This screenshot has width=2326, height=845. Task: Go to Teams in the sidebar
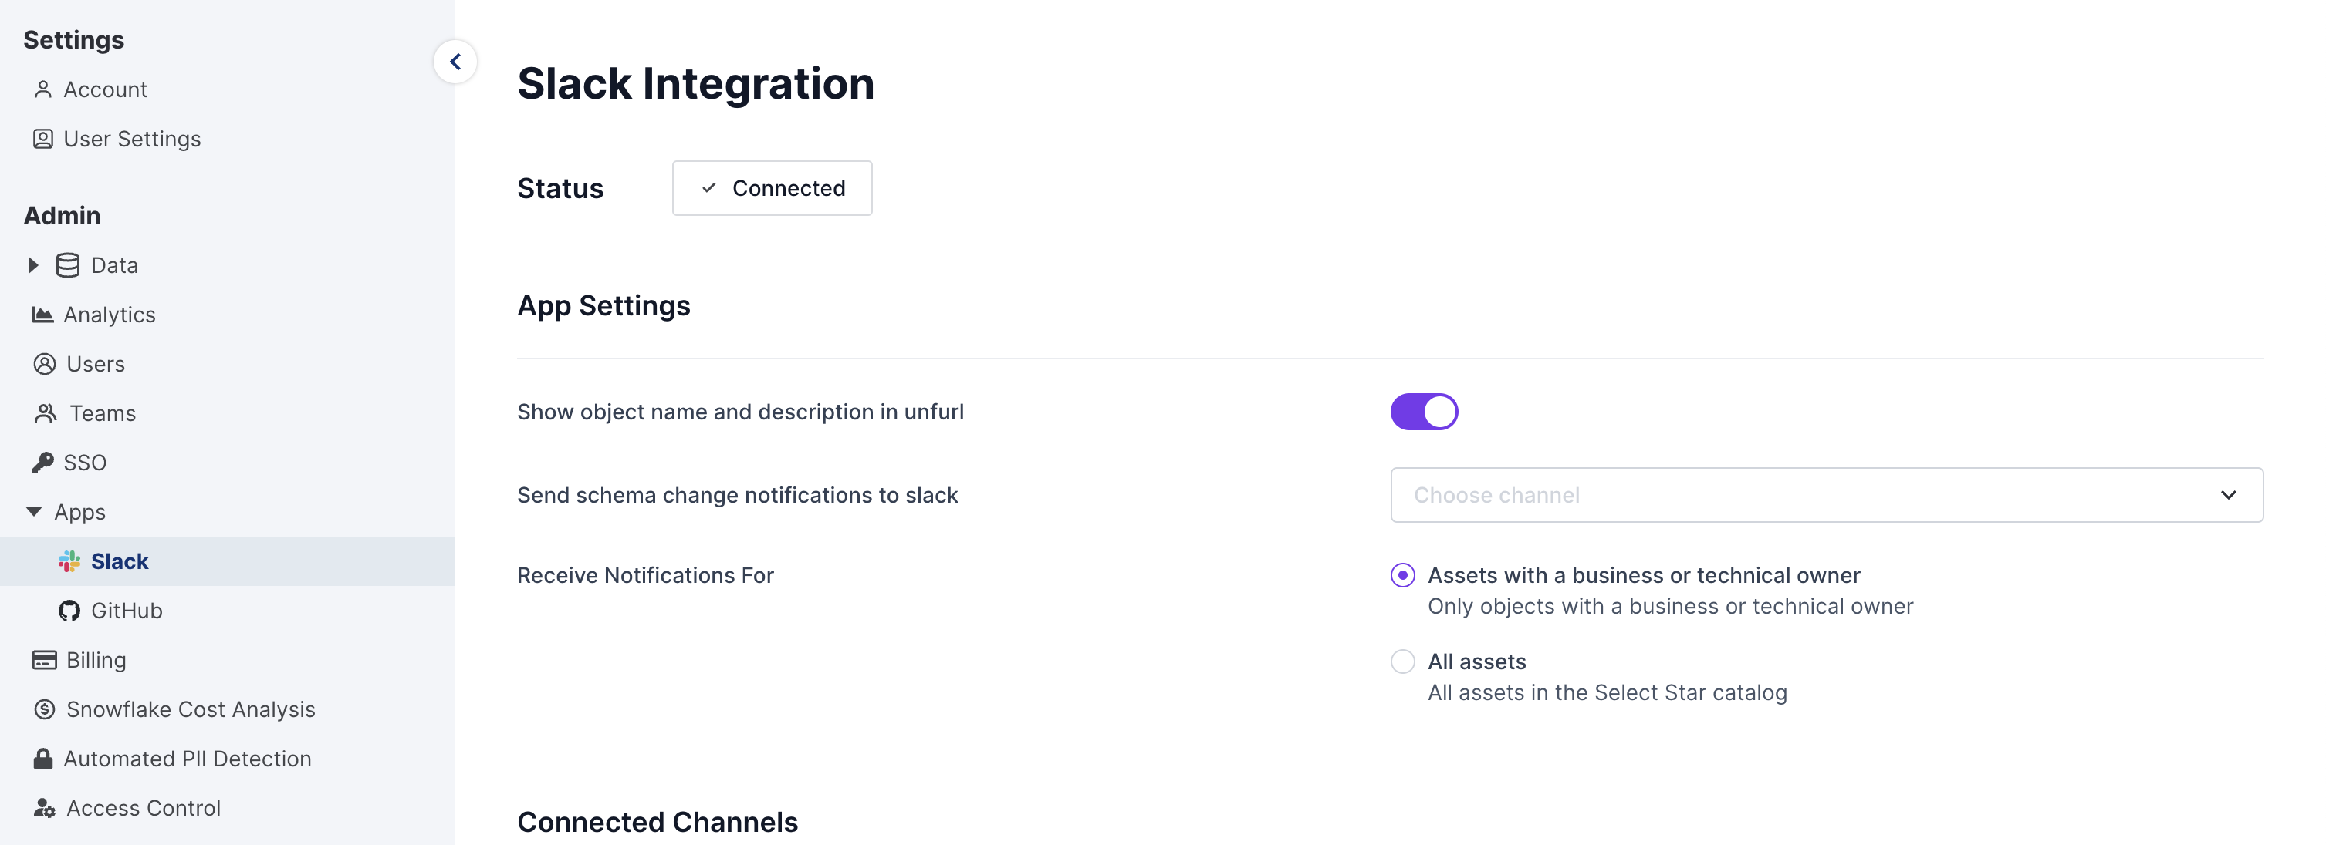coord(102,413)
